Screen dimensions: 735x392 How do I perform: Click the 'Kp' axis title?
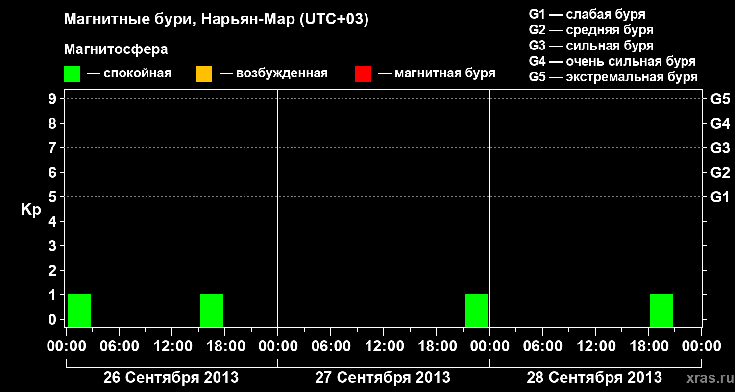[x=31, y=210]
